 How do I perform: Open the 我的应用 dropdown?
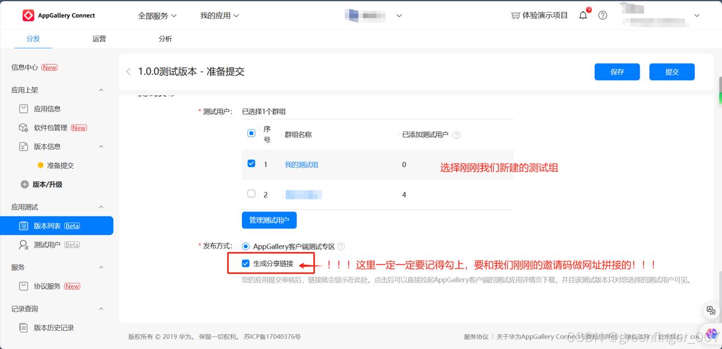pyautogui.click(x=220, y=16)
